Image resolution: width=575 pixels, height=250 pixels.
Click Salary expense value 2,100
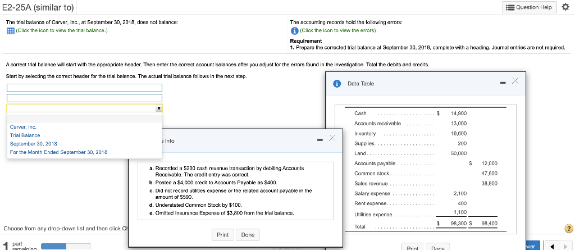(460, 193)
